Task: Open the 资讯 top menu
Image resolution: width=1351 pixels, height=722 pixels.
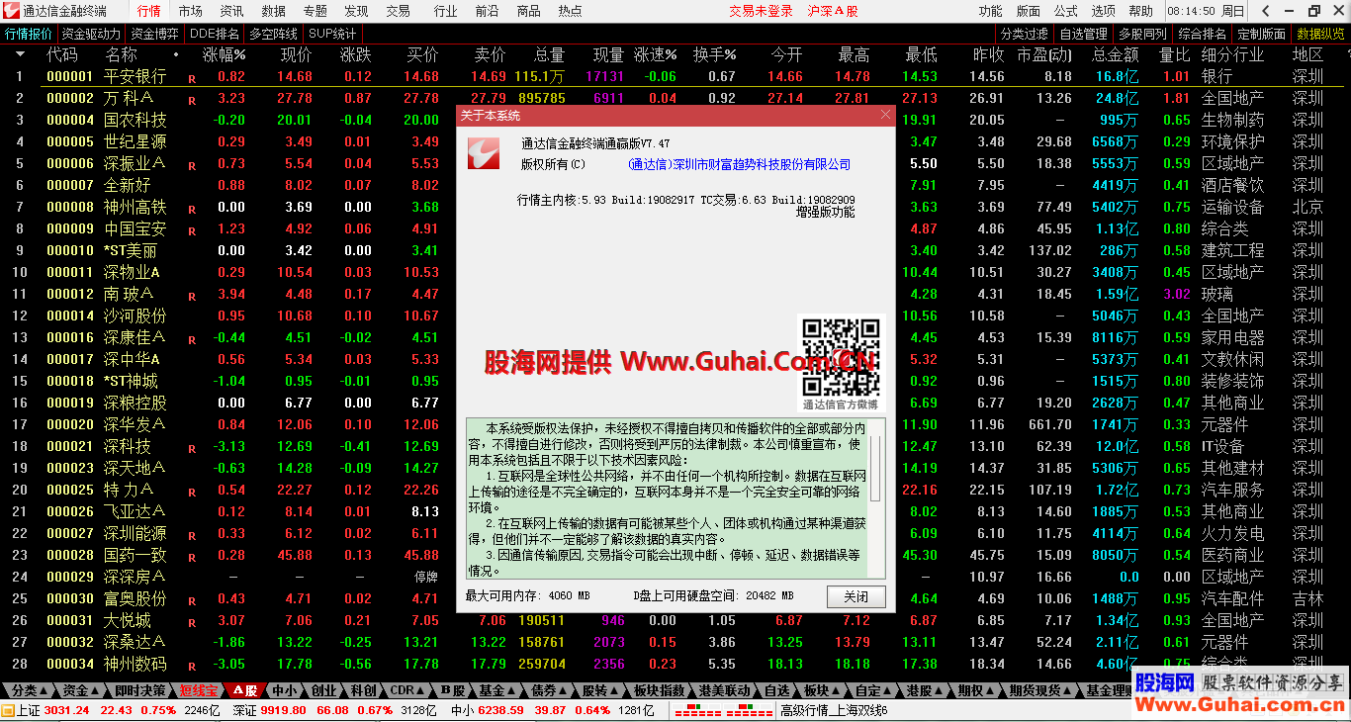Action: (231, 12)
